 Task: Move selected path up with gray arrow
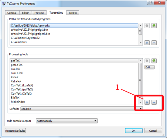[147, 26]
